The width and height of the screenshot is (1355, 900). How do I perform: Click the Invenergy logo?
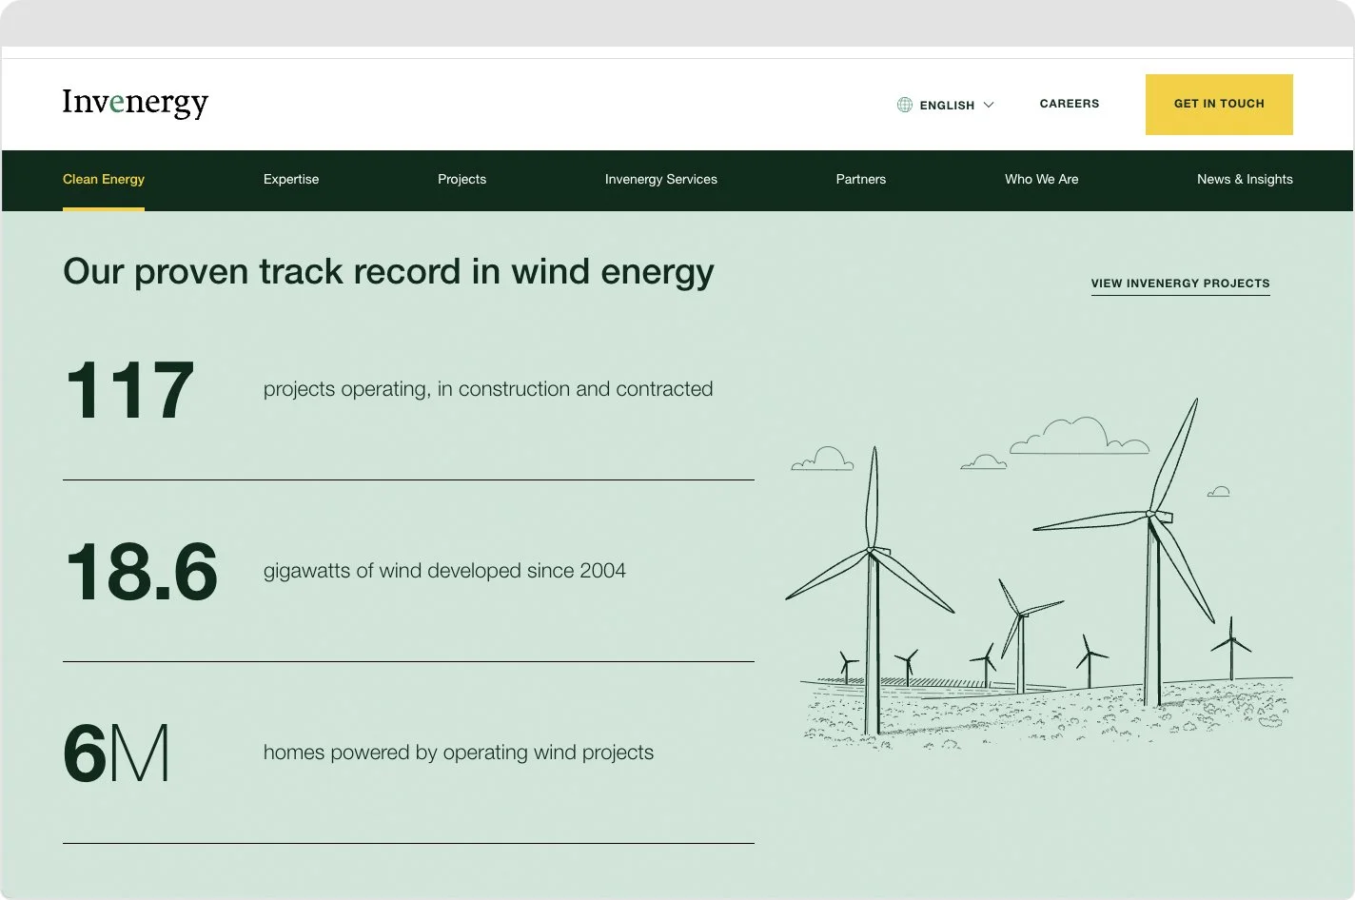[x=135, y=103]
